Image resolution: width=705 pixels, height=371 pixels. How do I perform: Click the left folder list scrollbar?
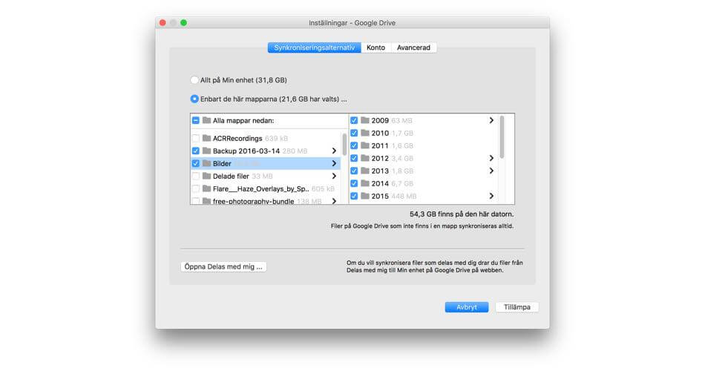click(x=344, y=145)
